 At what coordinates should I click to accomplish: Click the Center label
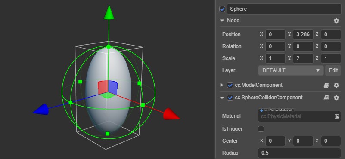(230, 141)
